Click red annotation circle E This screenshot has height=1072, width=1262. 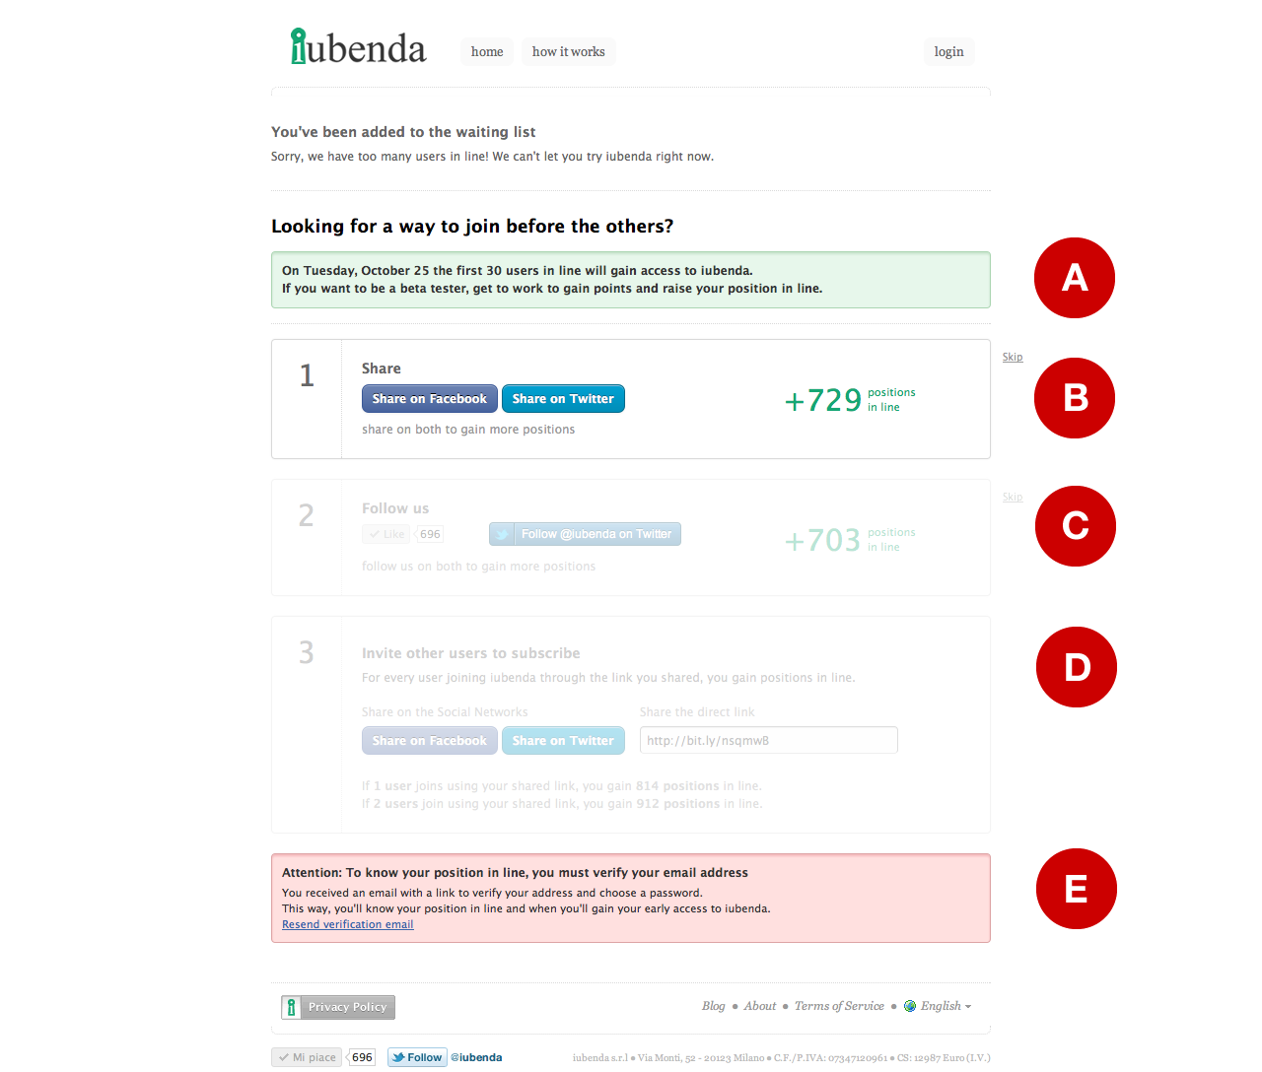pos(1076,889)
